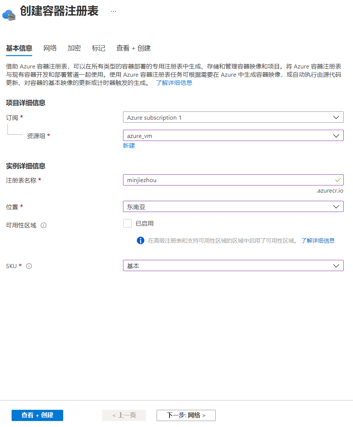This screenshot has width=353, height=427.
Task: Click the 资源组 field label
Action: point(36,136)
